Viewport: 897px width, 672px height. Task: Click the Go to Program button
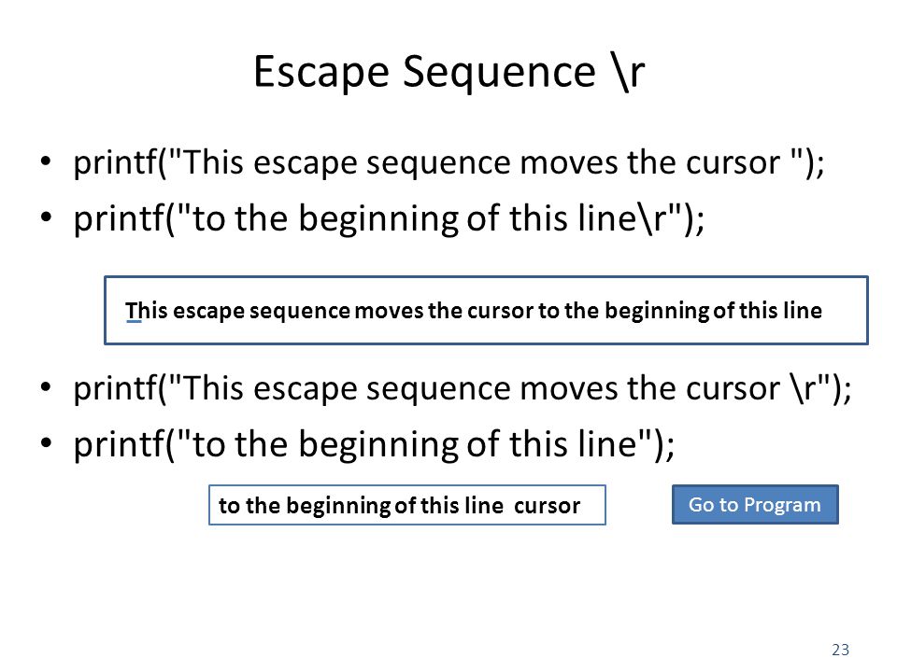755,505
